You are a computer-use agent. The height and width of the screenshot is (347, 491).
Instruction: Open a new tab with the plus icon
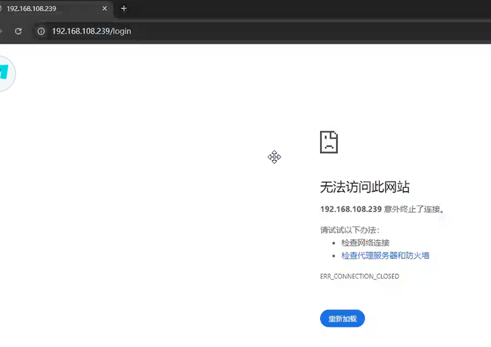[x=123, y=9]
